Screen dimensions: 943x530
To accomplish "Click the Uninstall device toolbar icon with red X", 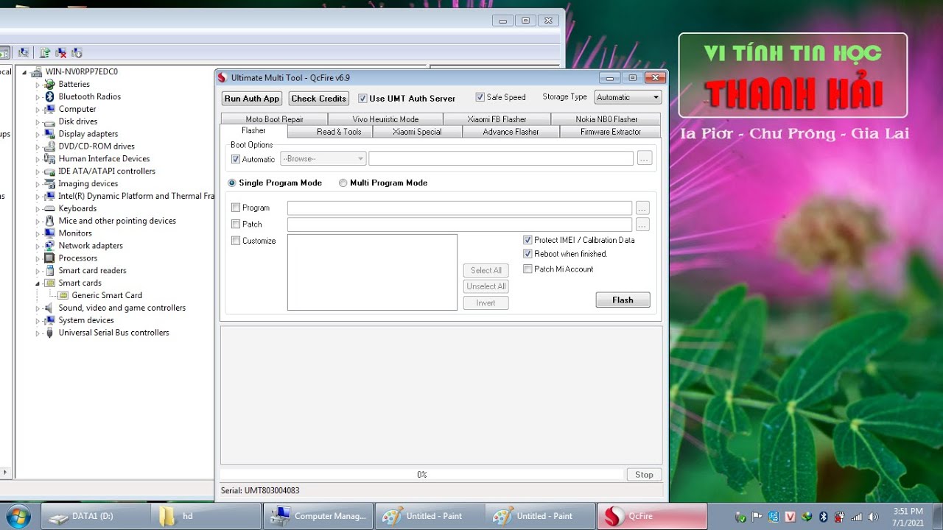I will [61, 52].
